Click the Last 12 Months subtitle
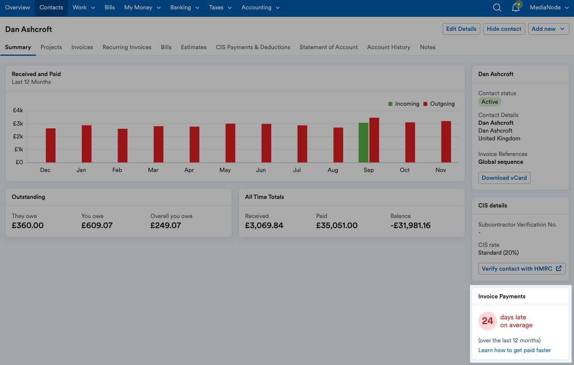 pos(31,82)
